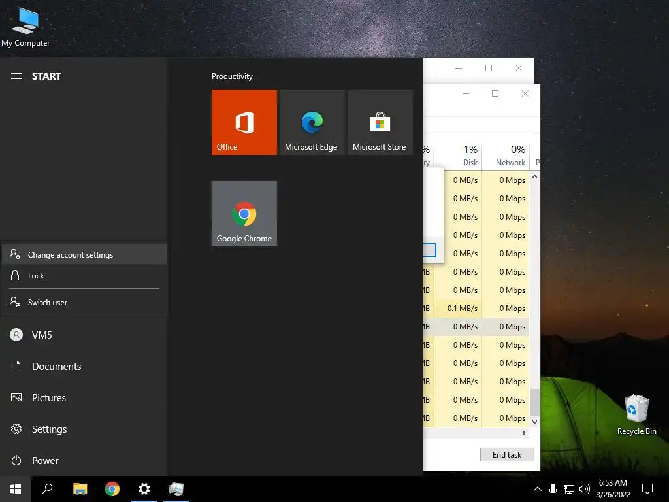Minimize the Task Manager window
The height and width of the screenshot is (502, 669).
click(466, 93)
